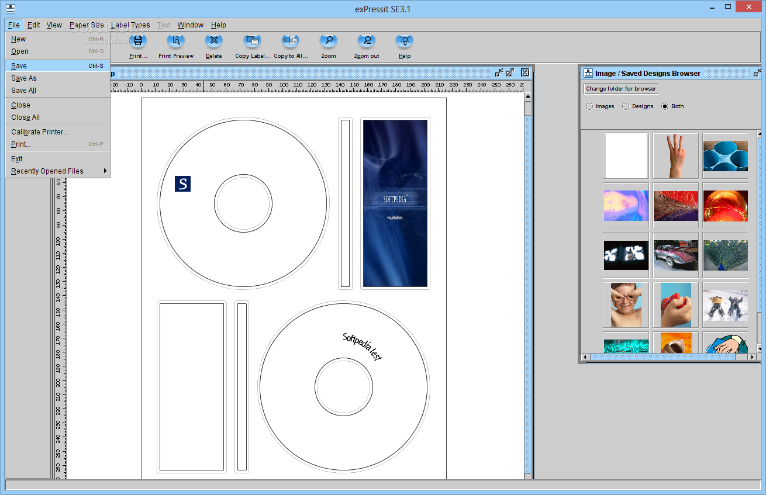
Task: Select the blue pipes thumbnail
Action: [x=726, y=155]
